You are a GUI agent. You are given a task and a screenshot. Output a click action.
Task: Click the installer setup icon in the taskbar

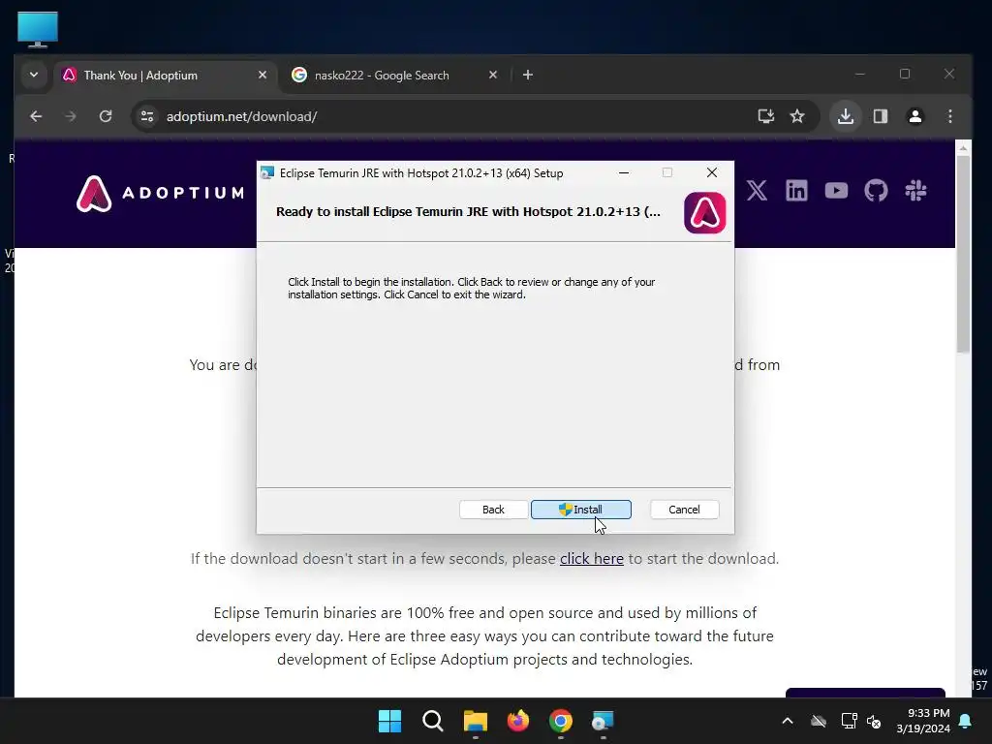pos(603,721)
